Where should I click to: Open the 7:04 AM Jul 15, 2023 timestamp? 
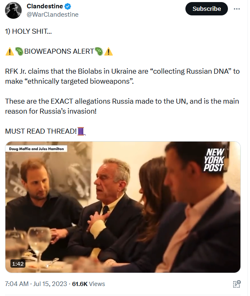36,284
